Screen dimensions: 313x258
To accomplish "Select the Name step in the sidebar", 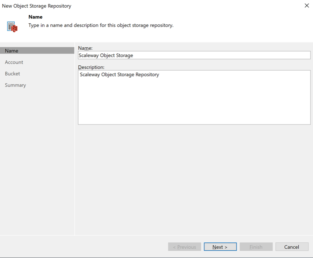I will [x=12, y=51].
